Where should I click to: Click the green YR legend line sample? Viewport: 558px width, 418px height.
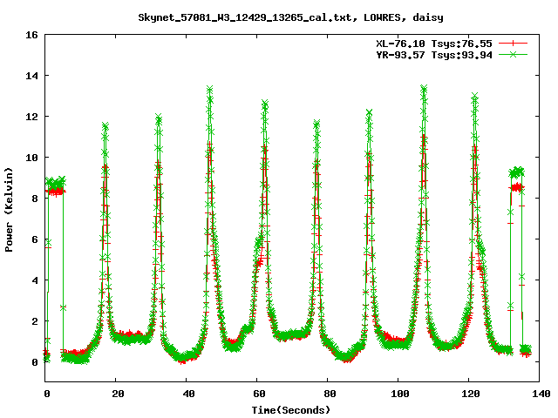pos(513,54)
